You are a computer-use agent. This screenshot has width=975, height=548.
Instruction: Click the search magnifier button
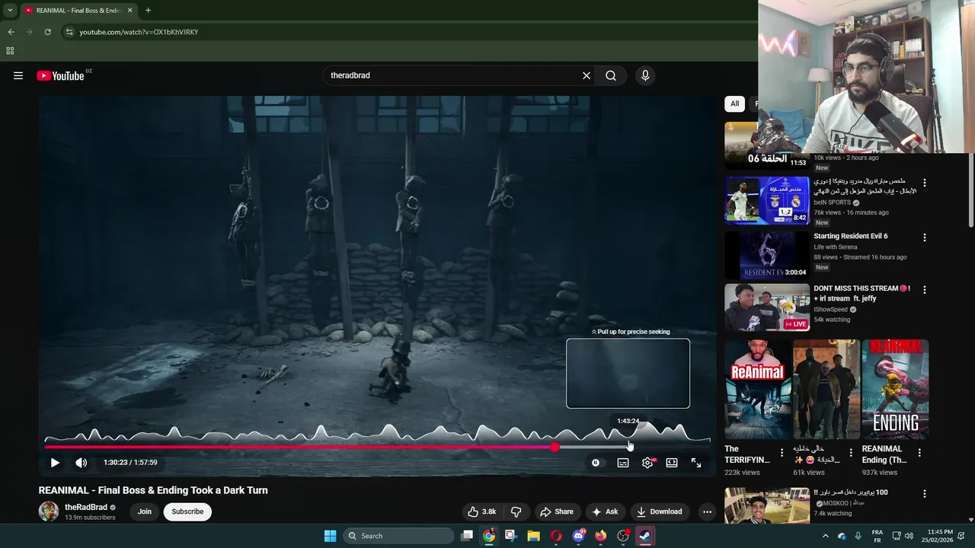pos(611,75)
